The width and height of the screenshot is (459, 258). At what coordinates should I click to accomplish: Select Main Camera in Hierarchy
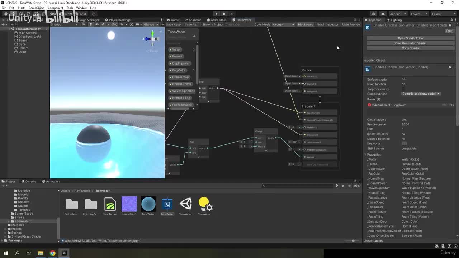[x=27, y=33]
